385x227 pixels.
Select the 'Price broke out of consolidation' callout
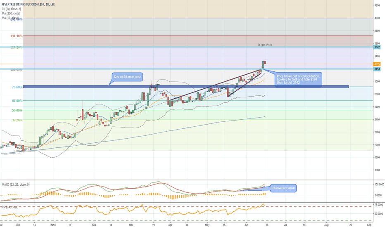click(298, 79)
